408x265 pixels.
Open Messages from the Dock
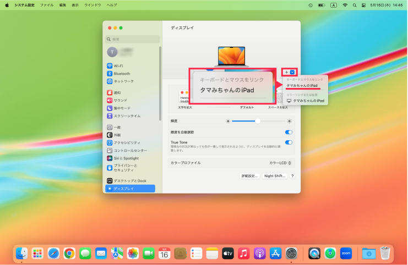coord(85,253)
